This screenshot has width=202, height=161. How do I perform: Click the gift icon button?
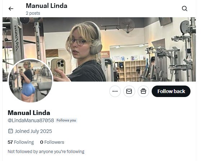tap(143, 91)
